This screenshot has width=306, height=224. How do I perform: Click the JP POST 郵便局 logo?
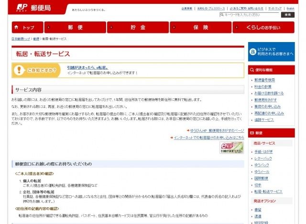(x=33, y=8)
